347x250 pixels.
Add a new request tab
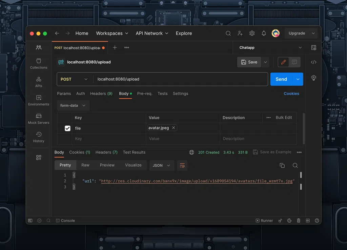[115, 47]
